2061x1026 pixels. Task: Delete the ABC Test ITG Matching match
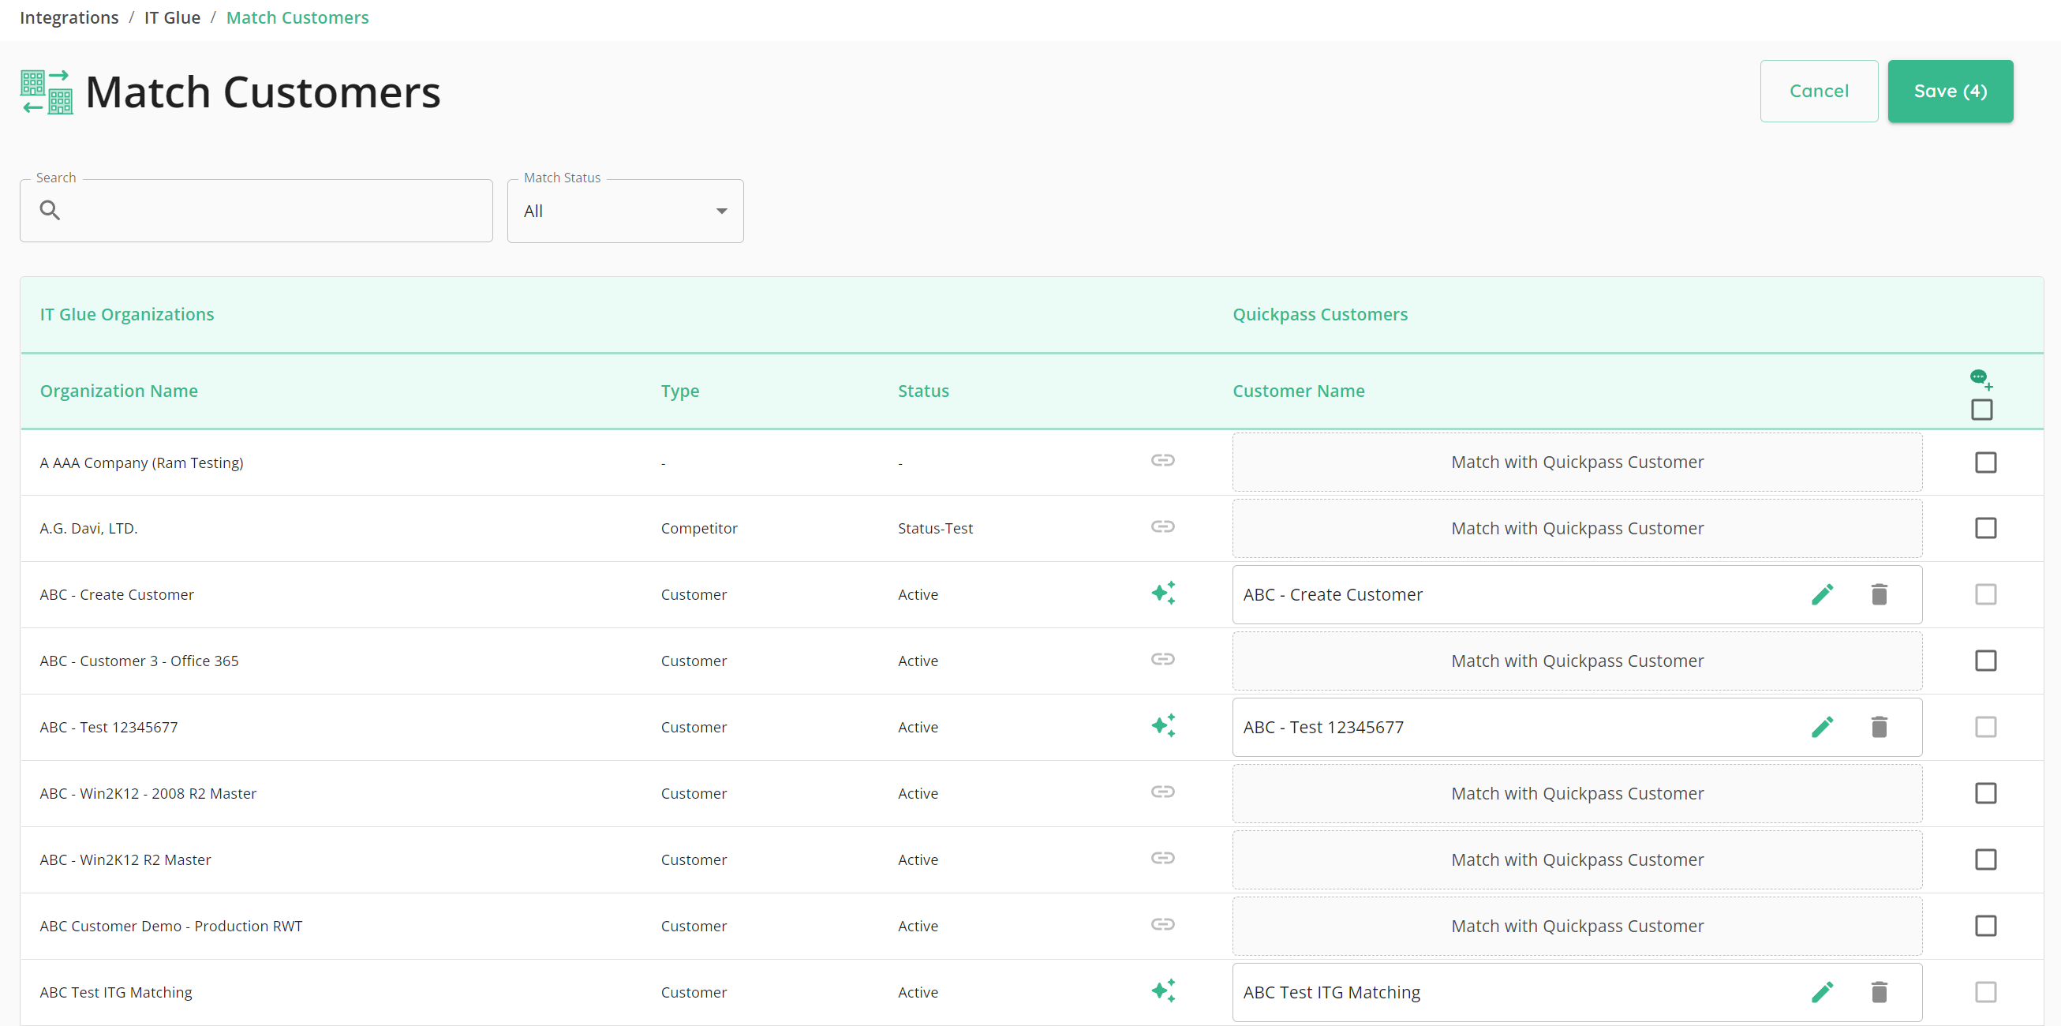[x=1880, y=992]
